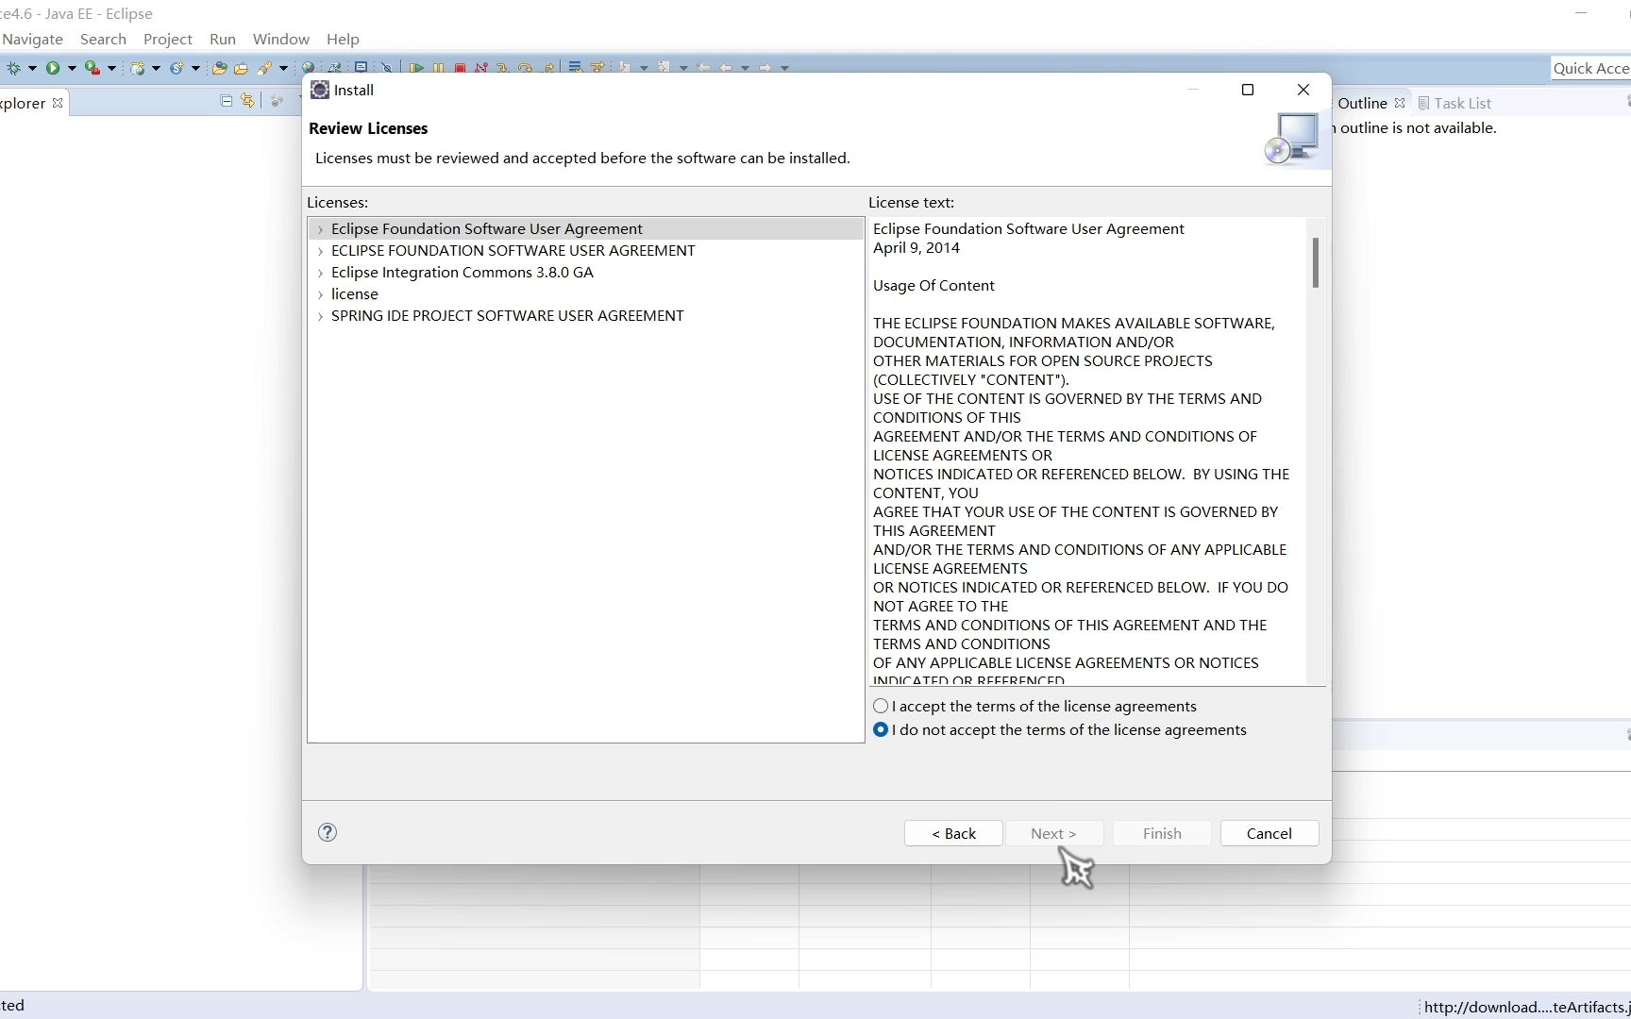Click the Debug bug icon in toolbar
The width and height of the screenshot is (1631, 1019).
tap(13, 68)
